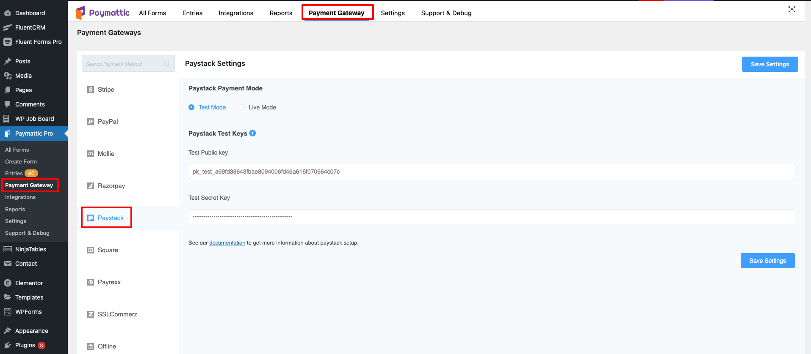Click the Fluent Forms Pro sidebar icon
This screenshot has height=354, width=811.
pos(8,42)
